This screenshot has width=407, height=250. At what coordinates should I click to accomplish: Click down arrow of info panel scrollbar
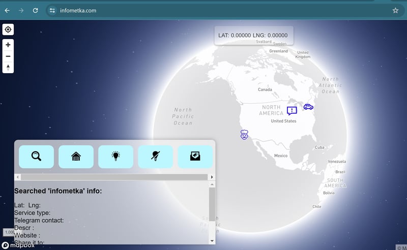coord(212,241)
